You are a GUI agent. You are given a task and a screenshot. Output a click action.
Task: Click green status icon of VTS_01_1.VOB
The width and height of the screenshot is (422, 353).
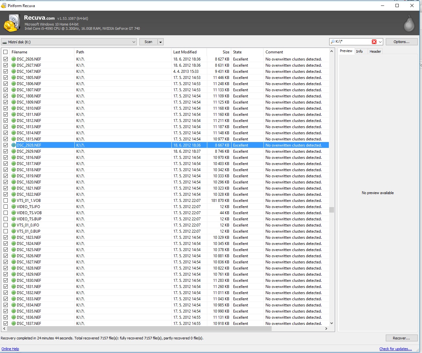(14, 201)
